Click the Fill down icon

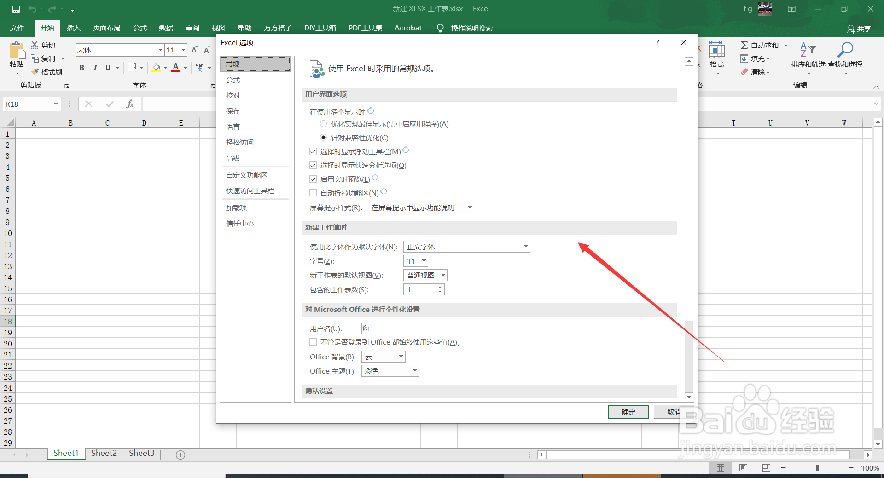pos(744,58)
